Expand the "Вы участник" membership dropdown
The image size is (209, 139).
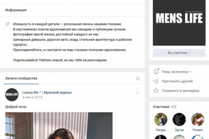[179, 53]
